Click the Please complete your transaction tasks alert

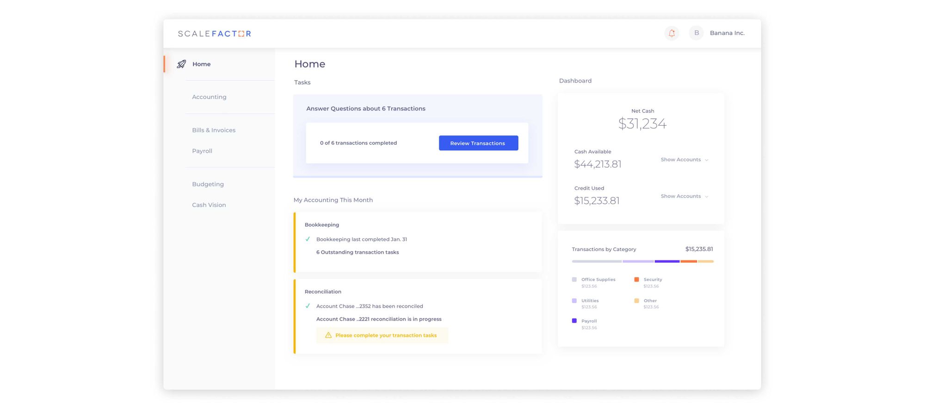pos(382,336)
